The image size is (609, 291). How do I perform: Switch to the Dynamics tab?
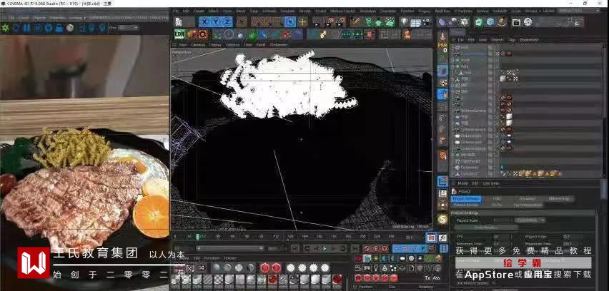pyautogui.click(x=528, y=199)
